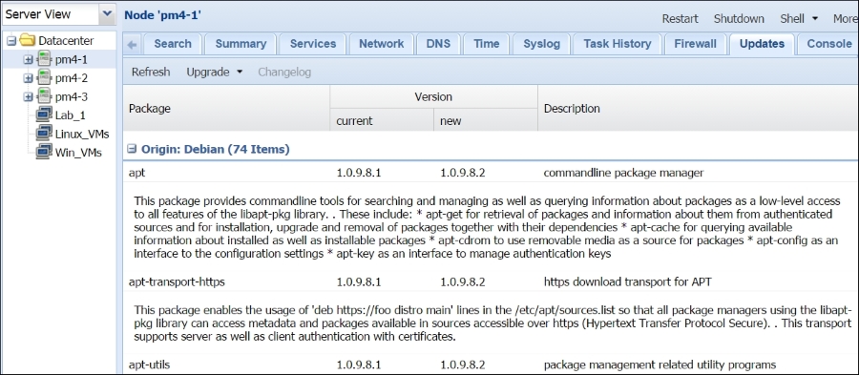Open the Lab_1 pool icon
The width and height of the screenshot is (859, 375).
pyautogui.click(x=44, y=115)
